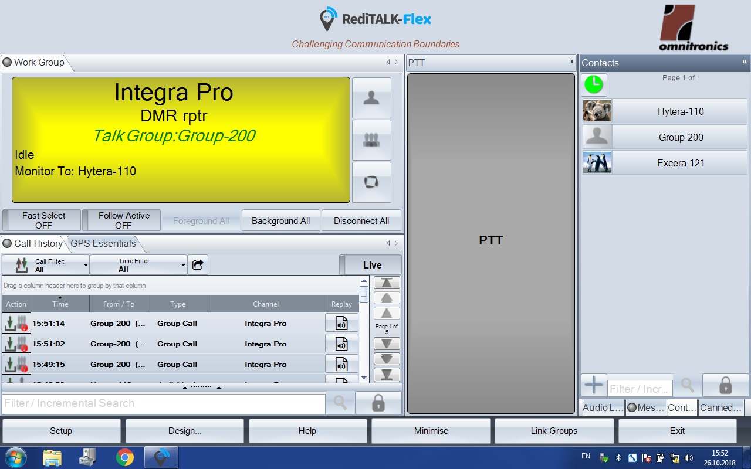Add a new contact with plus icon

[x=594, y=385]
